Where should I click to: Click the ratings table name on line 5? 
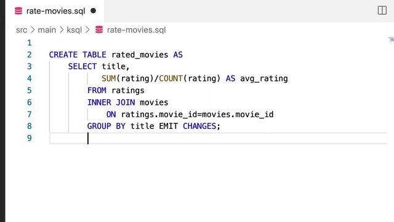(128, 91)
